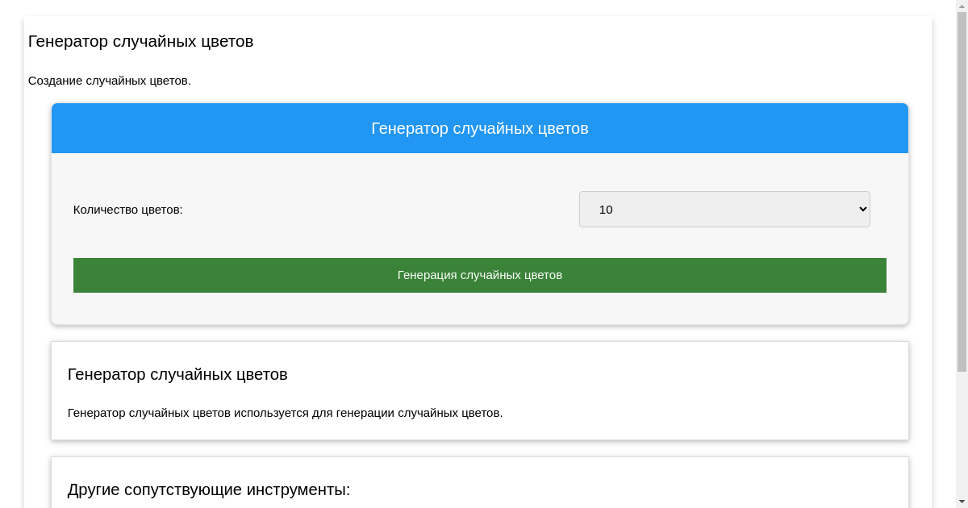Click the word Другие in the bottom card

[x=94, y=489]
